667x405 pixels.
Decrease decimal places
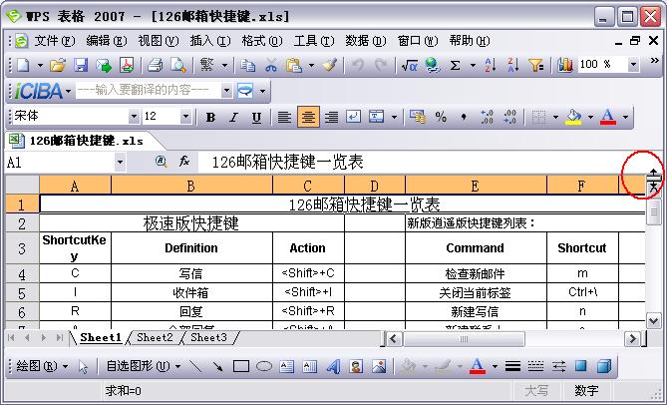(509, 117)
